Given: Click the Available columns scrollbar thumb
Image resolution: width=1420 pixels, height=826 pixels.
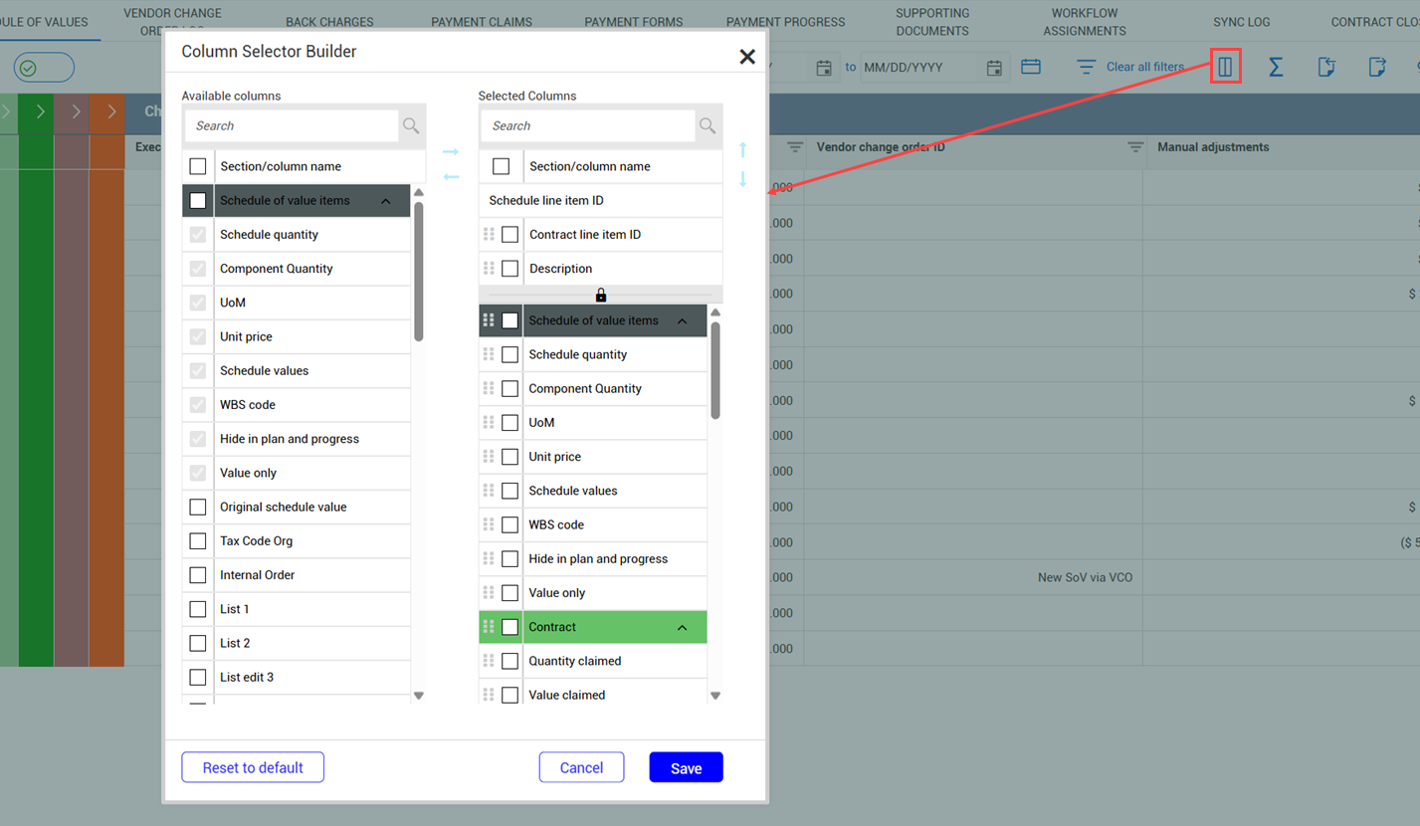Looking at the screenshot, I should (x=419, y=272).
